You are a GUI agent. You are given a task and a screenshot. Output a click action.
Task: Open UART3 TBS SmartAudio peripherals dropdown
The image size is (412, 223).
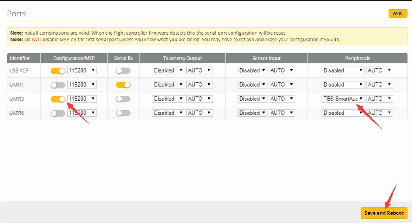pos(343,99)
